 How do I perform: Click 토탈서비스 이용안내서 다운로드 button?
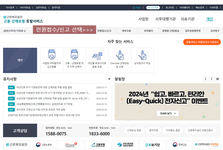point(202,42)
